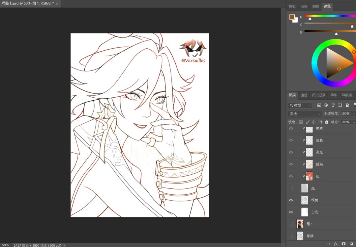Open the layer style fx button
Viewport: 356px width, 247px height.
pyautogui.click(x=336, y=244)
